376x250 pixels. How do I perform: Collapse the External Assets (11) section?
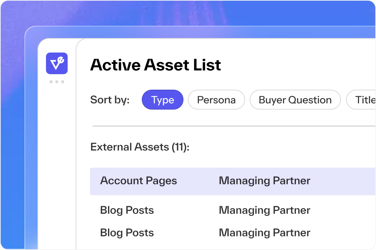(140, 147)
